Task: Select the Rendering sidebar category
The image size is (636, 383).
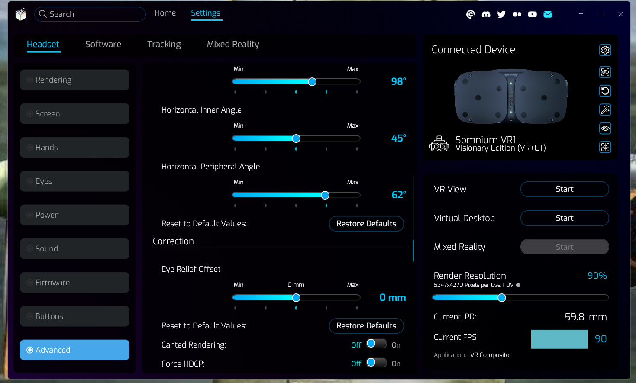Action: [74, 80]
